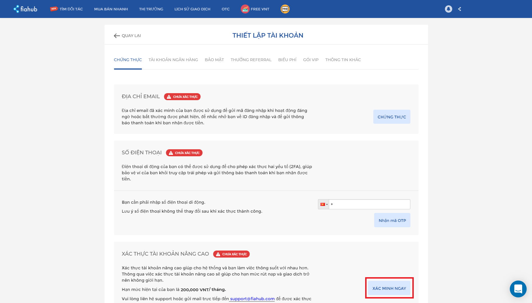
Task: Click the back arrow beside QUAY LẠI
Action: click(116, 36)
